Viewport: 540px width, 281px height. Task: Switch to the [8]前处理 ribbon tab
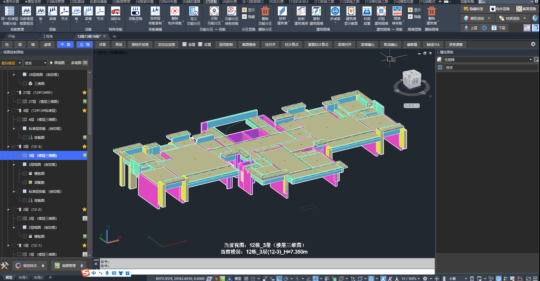(x=229, y=2)
